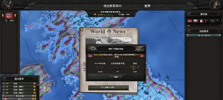The image size is (223, 100).
Task: Select France flag in 被击败 list
Action: pos(201,21)
